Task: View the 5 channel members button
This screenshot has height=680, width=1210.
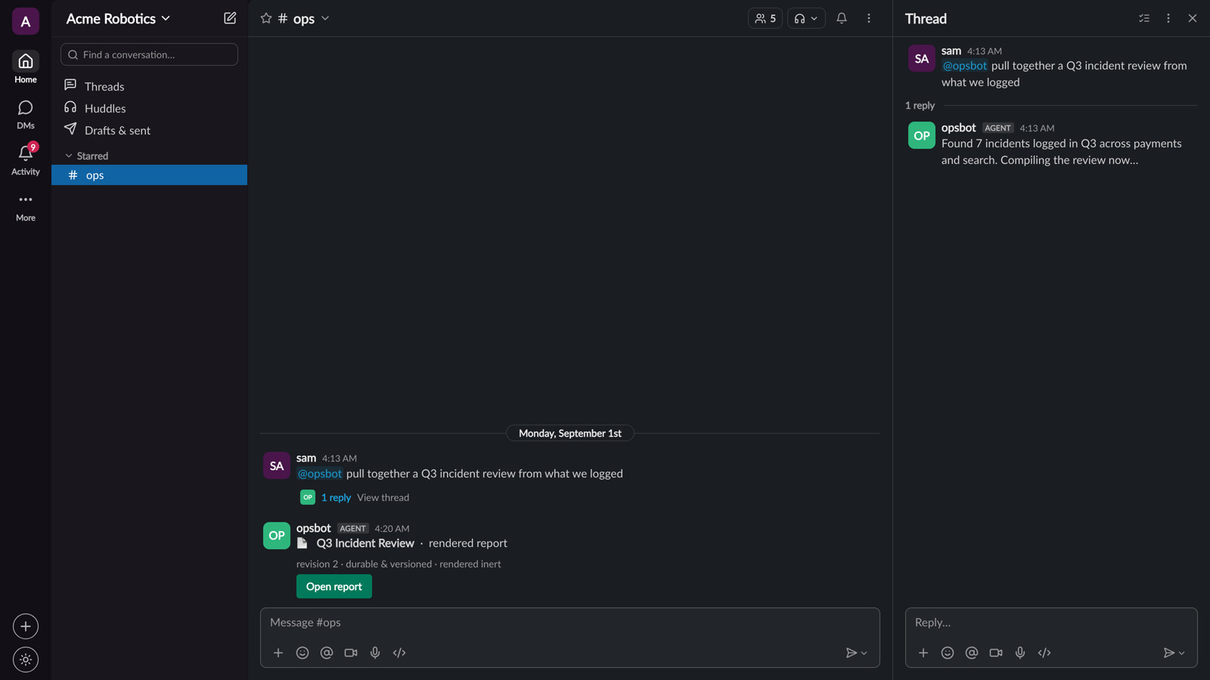Action: coord(765,18)
